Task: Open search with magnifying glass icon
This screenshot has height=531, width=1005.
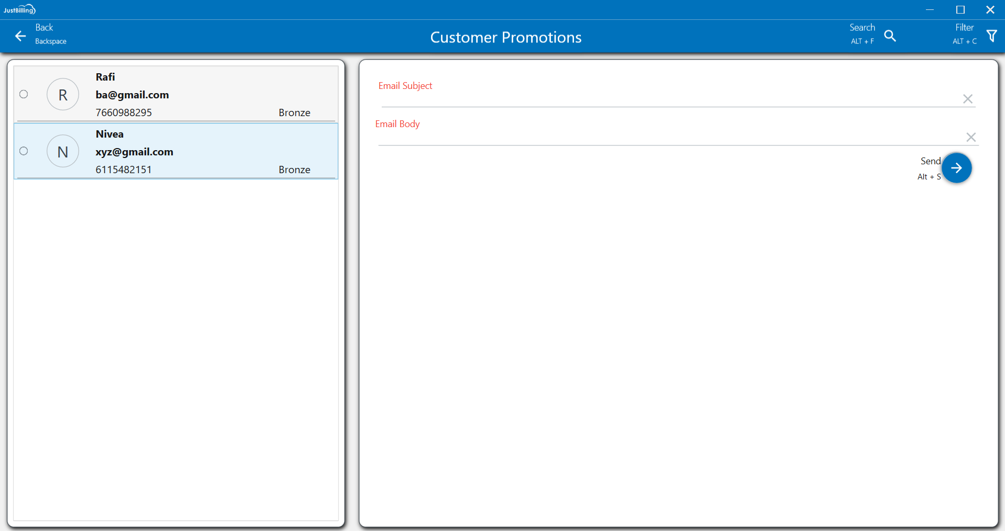Action: 890,36
